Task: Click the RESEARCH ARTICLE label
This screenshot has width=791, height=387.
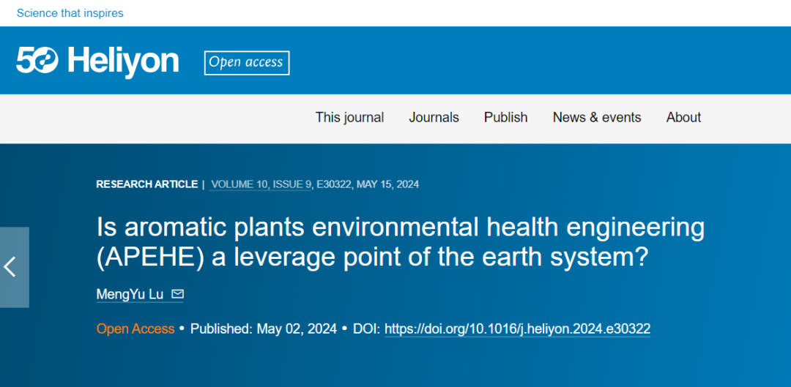Action: coord(146,184)
